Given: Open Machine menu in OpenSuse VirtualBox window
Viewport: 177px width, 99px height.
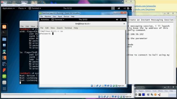Looking at the screenshot, I should (48, 16).
